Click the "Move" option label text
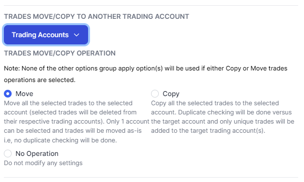The width and height of the screenshot is (304, 182). (24, 94)
